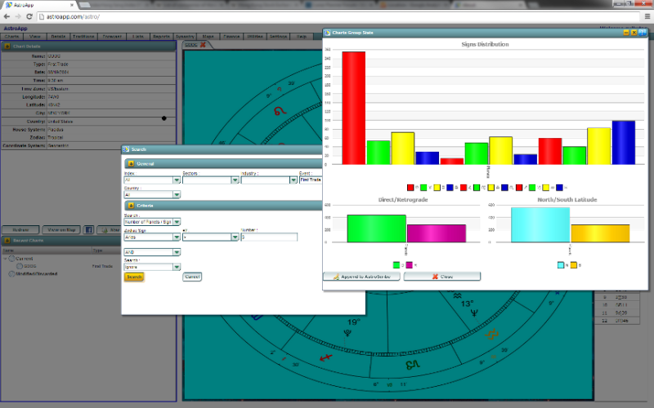
Task: Select the Modified/Discarded radio node
Action: pos(11,274)
